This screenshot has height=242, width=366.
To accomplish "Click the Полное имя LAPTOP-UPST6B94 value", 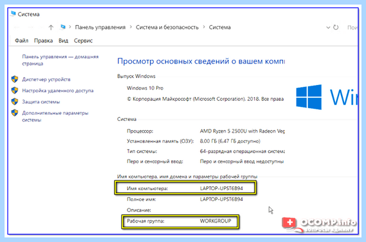I will click(221, 199).
